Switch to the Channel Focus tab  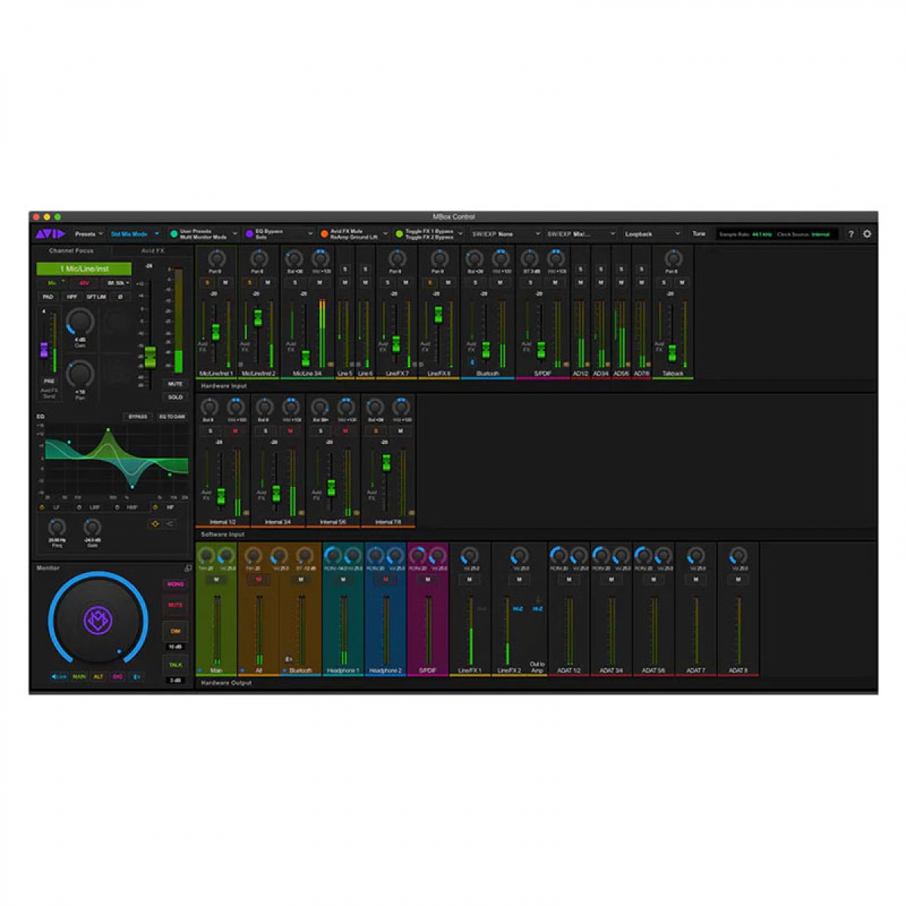(72, 251)
